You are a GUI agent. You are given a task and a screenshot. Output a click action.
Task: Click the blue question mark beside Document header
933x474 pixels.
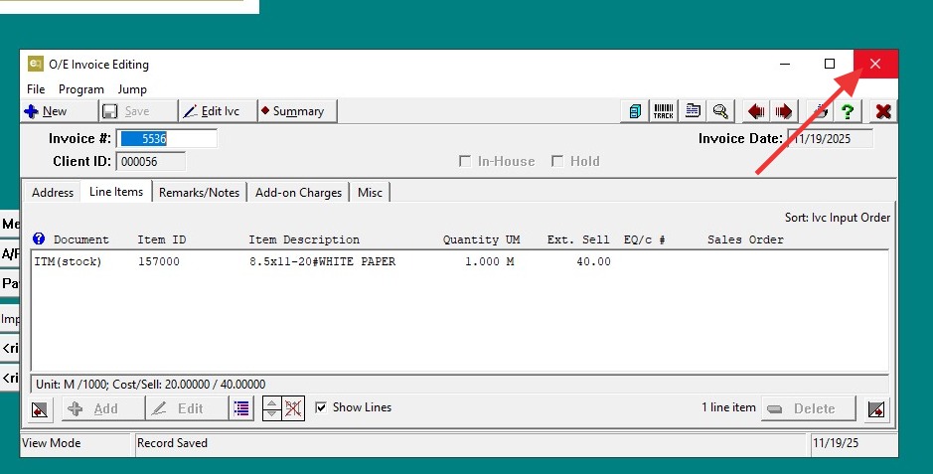click(39, 238)
